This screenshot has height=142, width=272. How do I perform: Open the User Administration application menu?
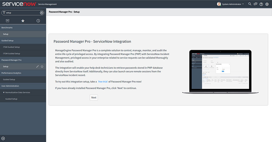point(23,86)
